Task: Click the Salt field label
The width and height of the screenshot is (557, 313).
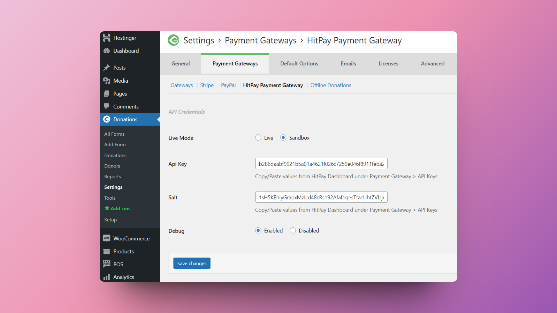Action: pos(173,197)
